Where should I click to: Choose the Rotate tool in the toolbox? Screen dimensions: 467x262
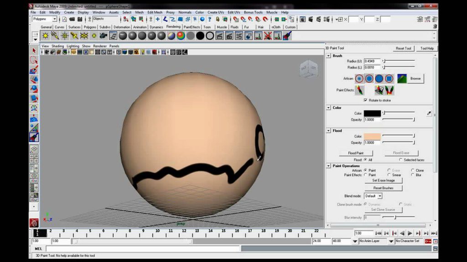point(34,89)
